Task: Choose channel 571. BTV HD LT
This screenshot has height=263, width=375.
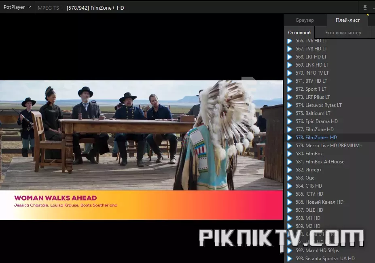Action: [311, 81]
